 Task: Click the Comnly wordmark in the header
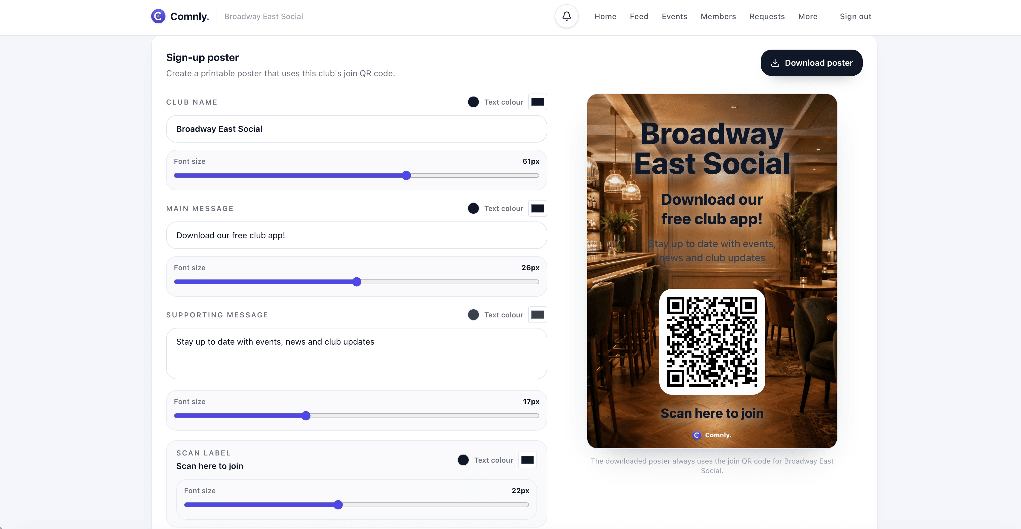point(189,16)
